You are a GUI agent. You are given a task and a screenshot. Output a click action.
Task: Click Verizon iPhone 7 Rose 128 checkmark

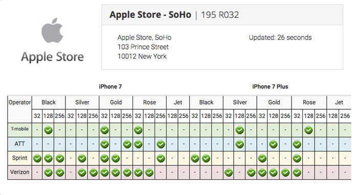[149, 173]
